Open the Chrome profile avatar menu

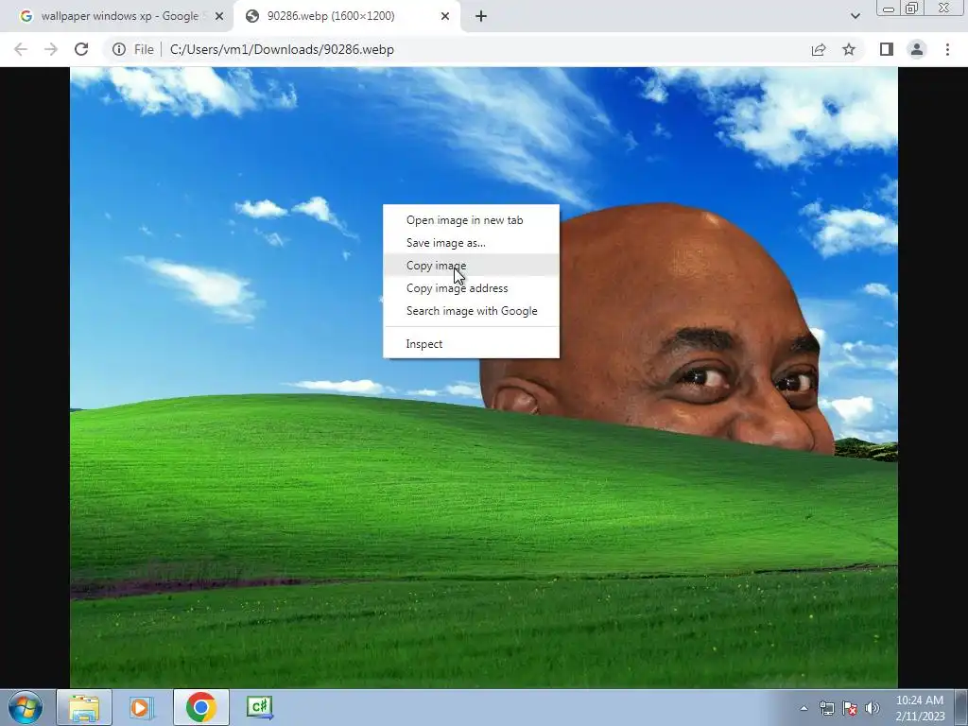pyautogui.click(x=917, y=49)
